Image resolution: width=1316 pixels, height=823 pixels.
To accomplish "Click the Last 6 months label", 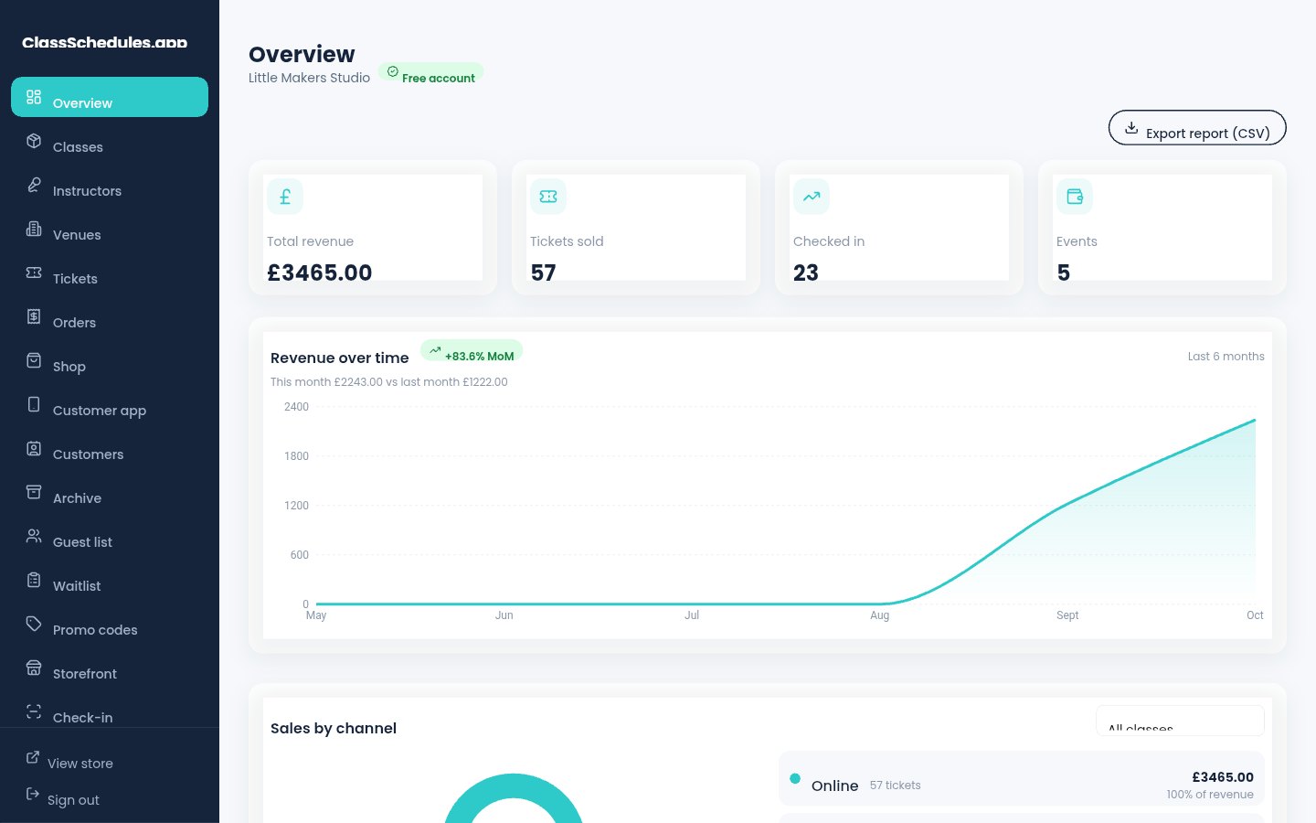I will (x=1226, y=357).
